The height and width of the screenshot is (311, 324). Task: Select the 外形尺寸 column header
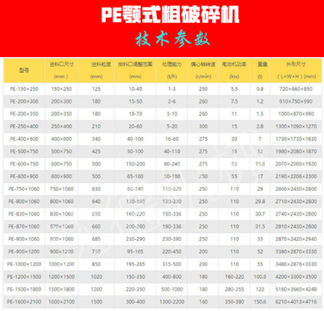(295, 64)
